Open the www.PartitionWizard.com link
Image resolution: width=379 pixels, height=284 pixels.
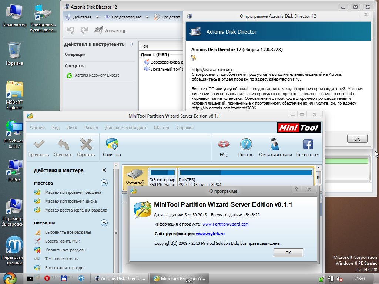[225, 224]
